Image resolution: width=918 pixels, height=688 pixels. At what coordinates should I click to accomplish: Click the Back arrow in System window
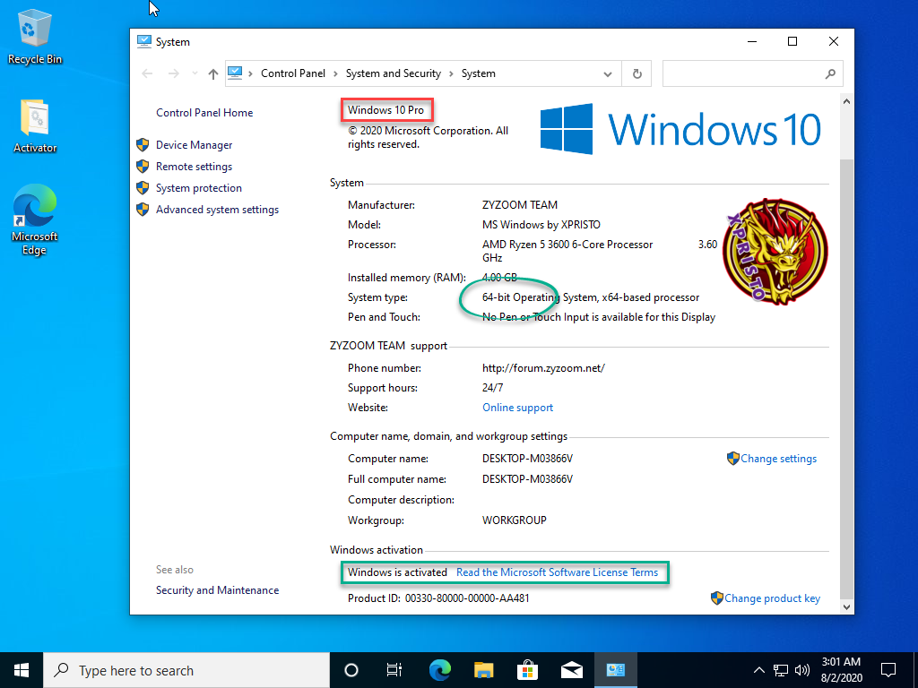point(147,73)
